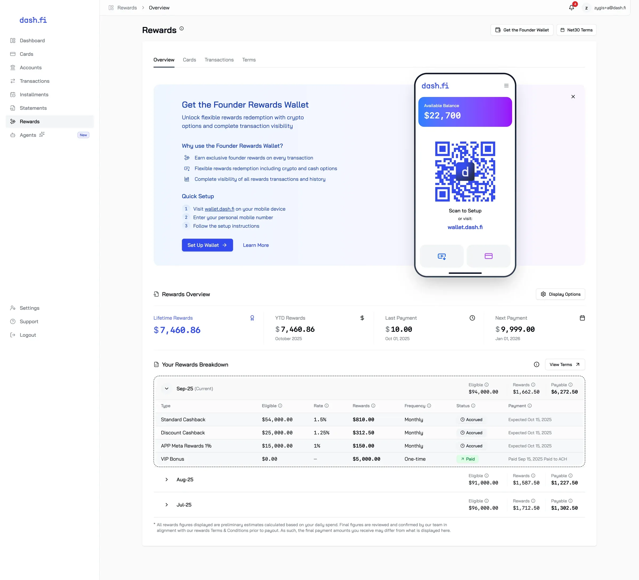Click the info icon next to View Terms
Image resolution: width=639 pixels, height=580 pixels.
point(536,364)
